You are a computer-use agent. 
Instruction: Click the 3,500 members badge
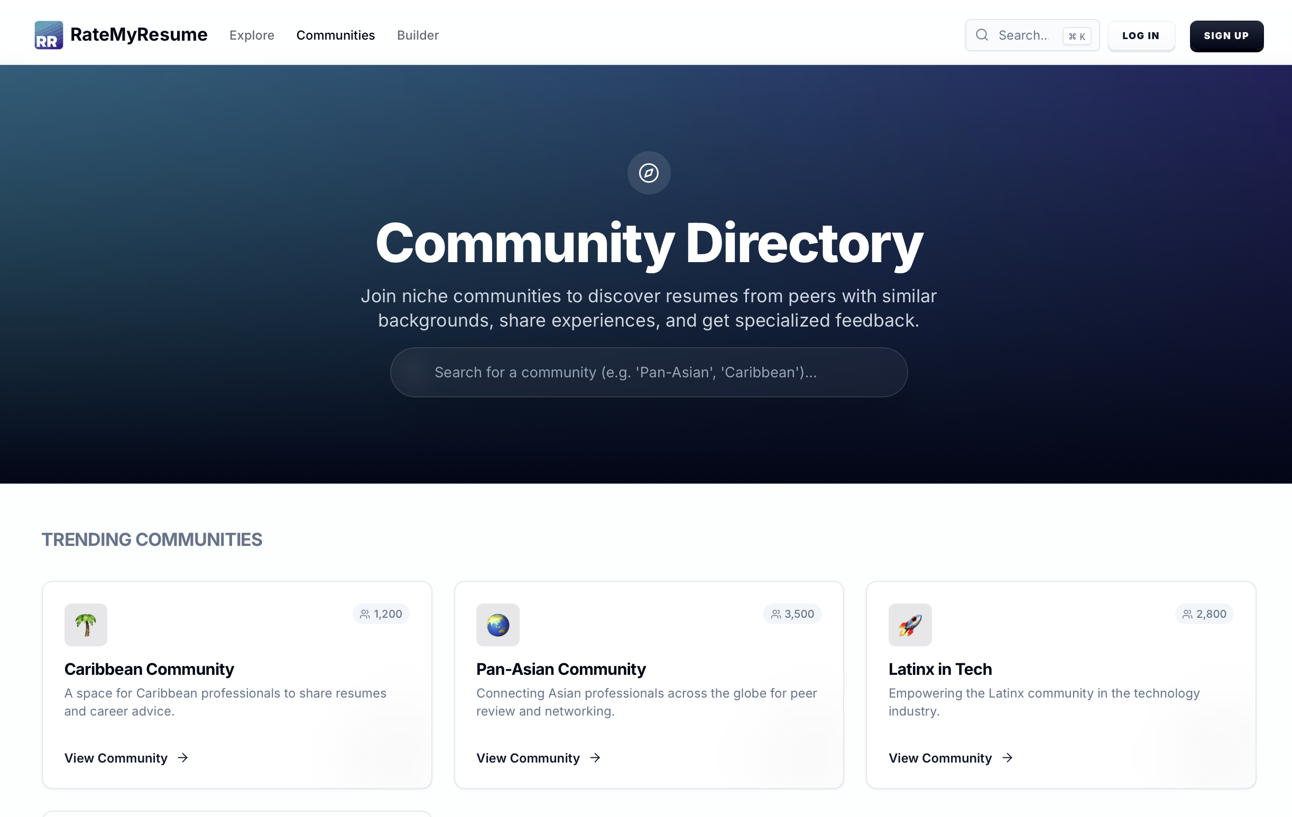coord(792,614)
